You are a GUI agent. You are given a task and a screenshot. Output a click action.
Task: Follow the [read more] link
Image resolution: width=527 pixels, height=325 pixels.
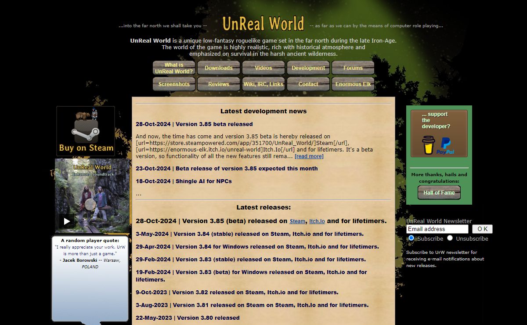point(309,156)
